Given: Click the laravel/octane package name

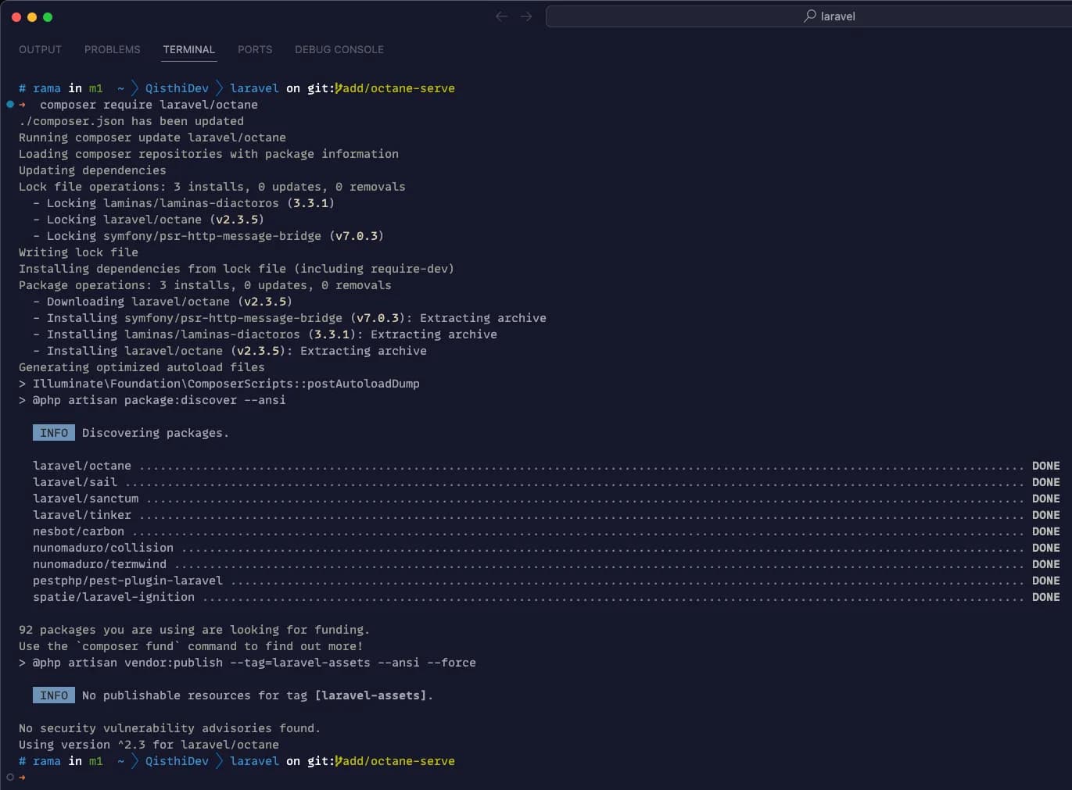Looking at the screenshot, I should (x=81, y=465).
